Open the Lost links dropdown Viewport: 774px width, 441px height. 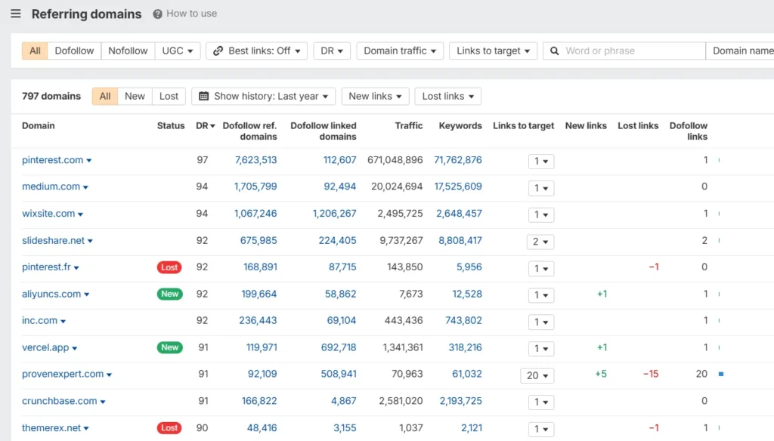pyautogui.click(x=447, y=96)
